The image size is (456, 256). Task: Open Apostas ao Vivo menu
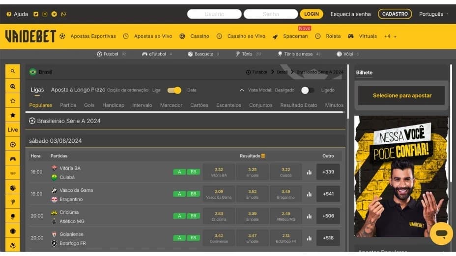(x=153, y=36)
